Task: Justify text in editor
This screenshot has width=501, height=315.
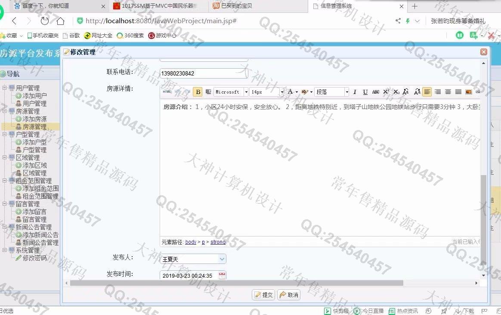Action: [458, 92]
